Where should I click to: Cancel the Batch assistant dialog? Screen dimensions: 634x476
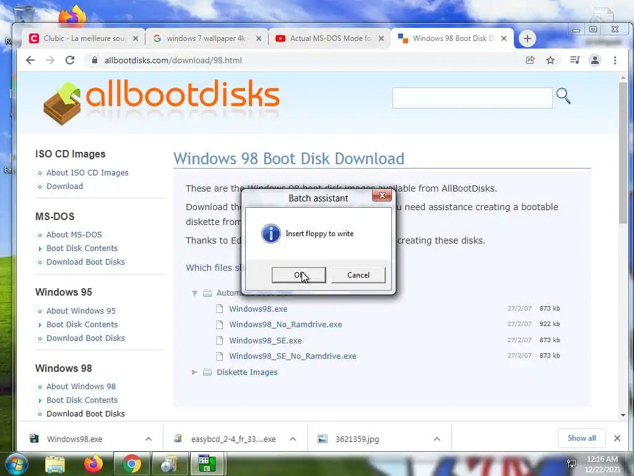point(358,275)
